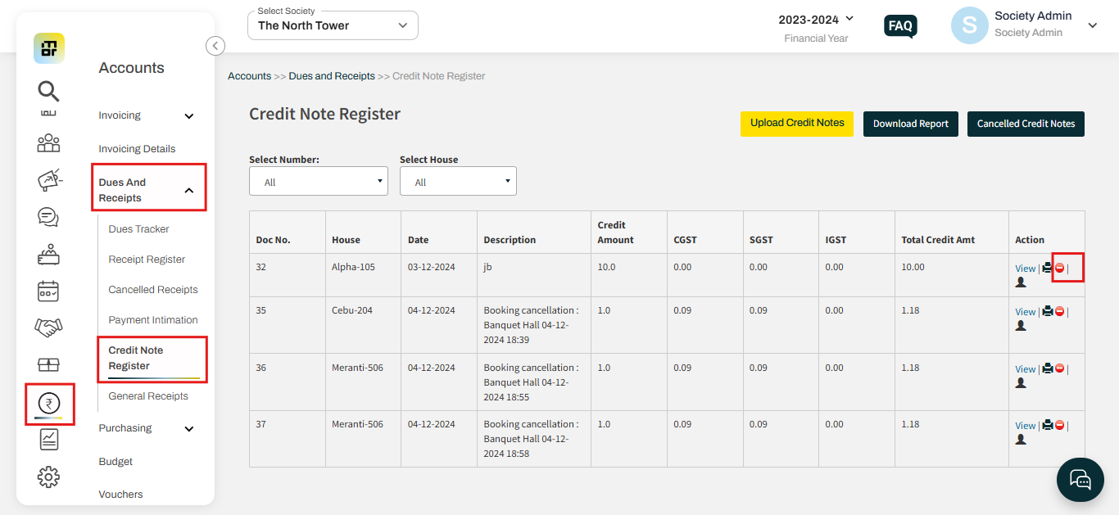1119x515 pixels.
Task: Open the FAQ icon in the header
Action: click(x=899, y=25)
